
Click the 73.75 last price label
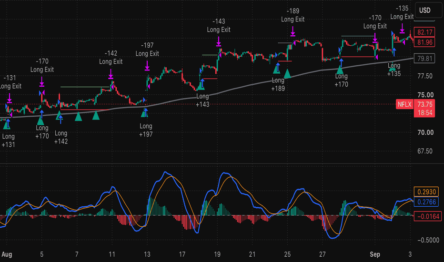(x=424, y=104)
